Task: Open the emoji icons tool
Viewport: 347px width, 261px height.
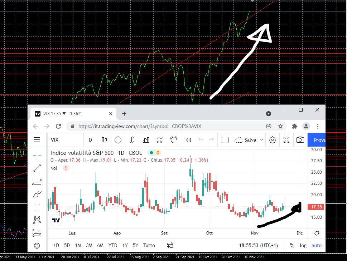Action: click(x=37, y=246)
